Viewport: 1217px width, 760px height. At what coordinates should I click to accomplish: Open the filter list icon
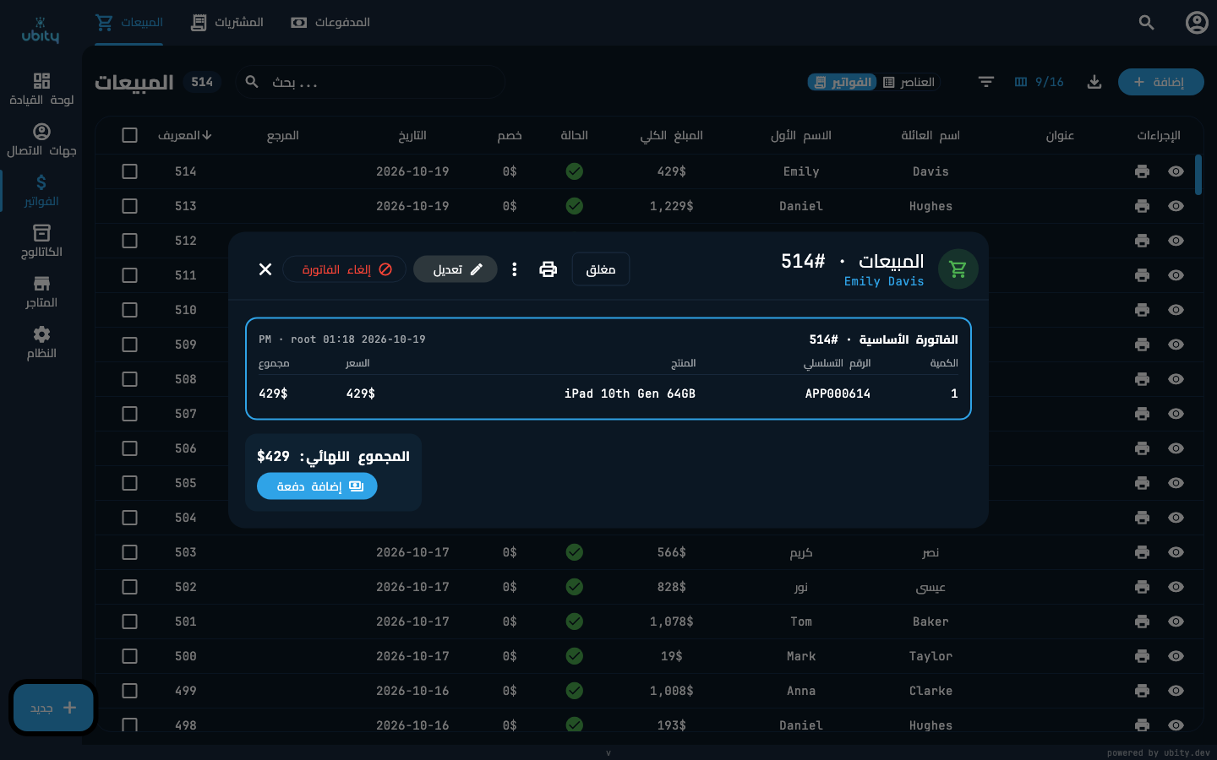(x=985, y=82)
